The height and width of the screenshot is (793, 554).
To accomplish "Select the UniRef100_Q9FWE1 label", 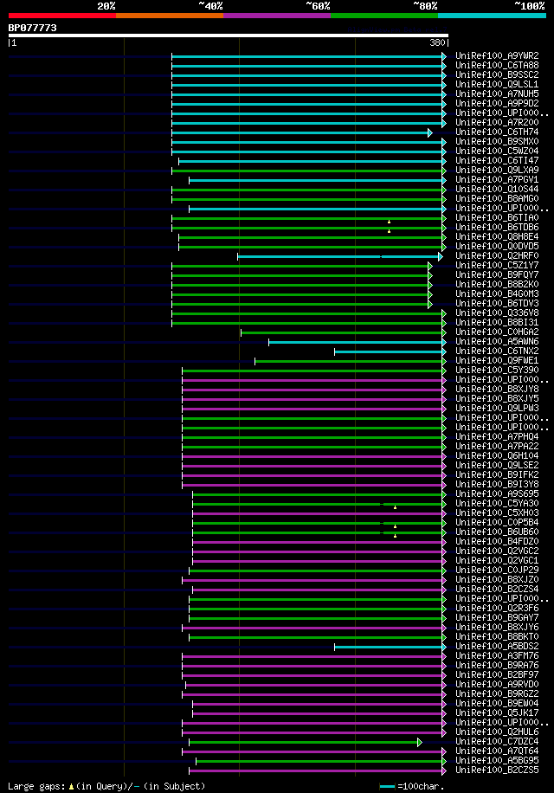I will coord(497,361).
